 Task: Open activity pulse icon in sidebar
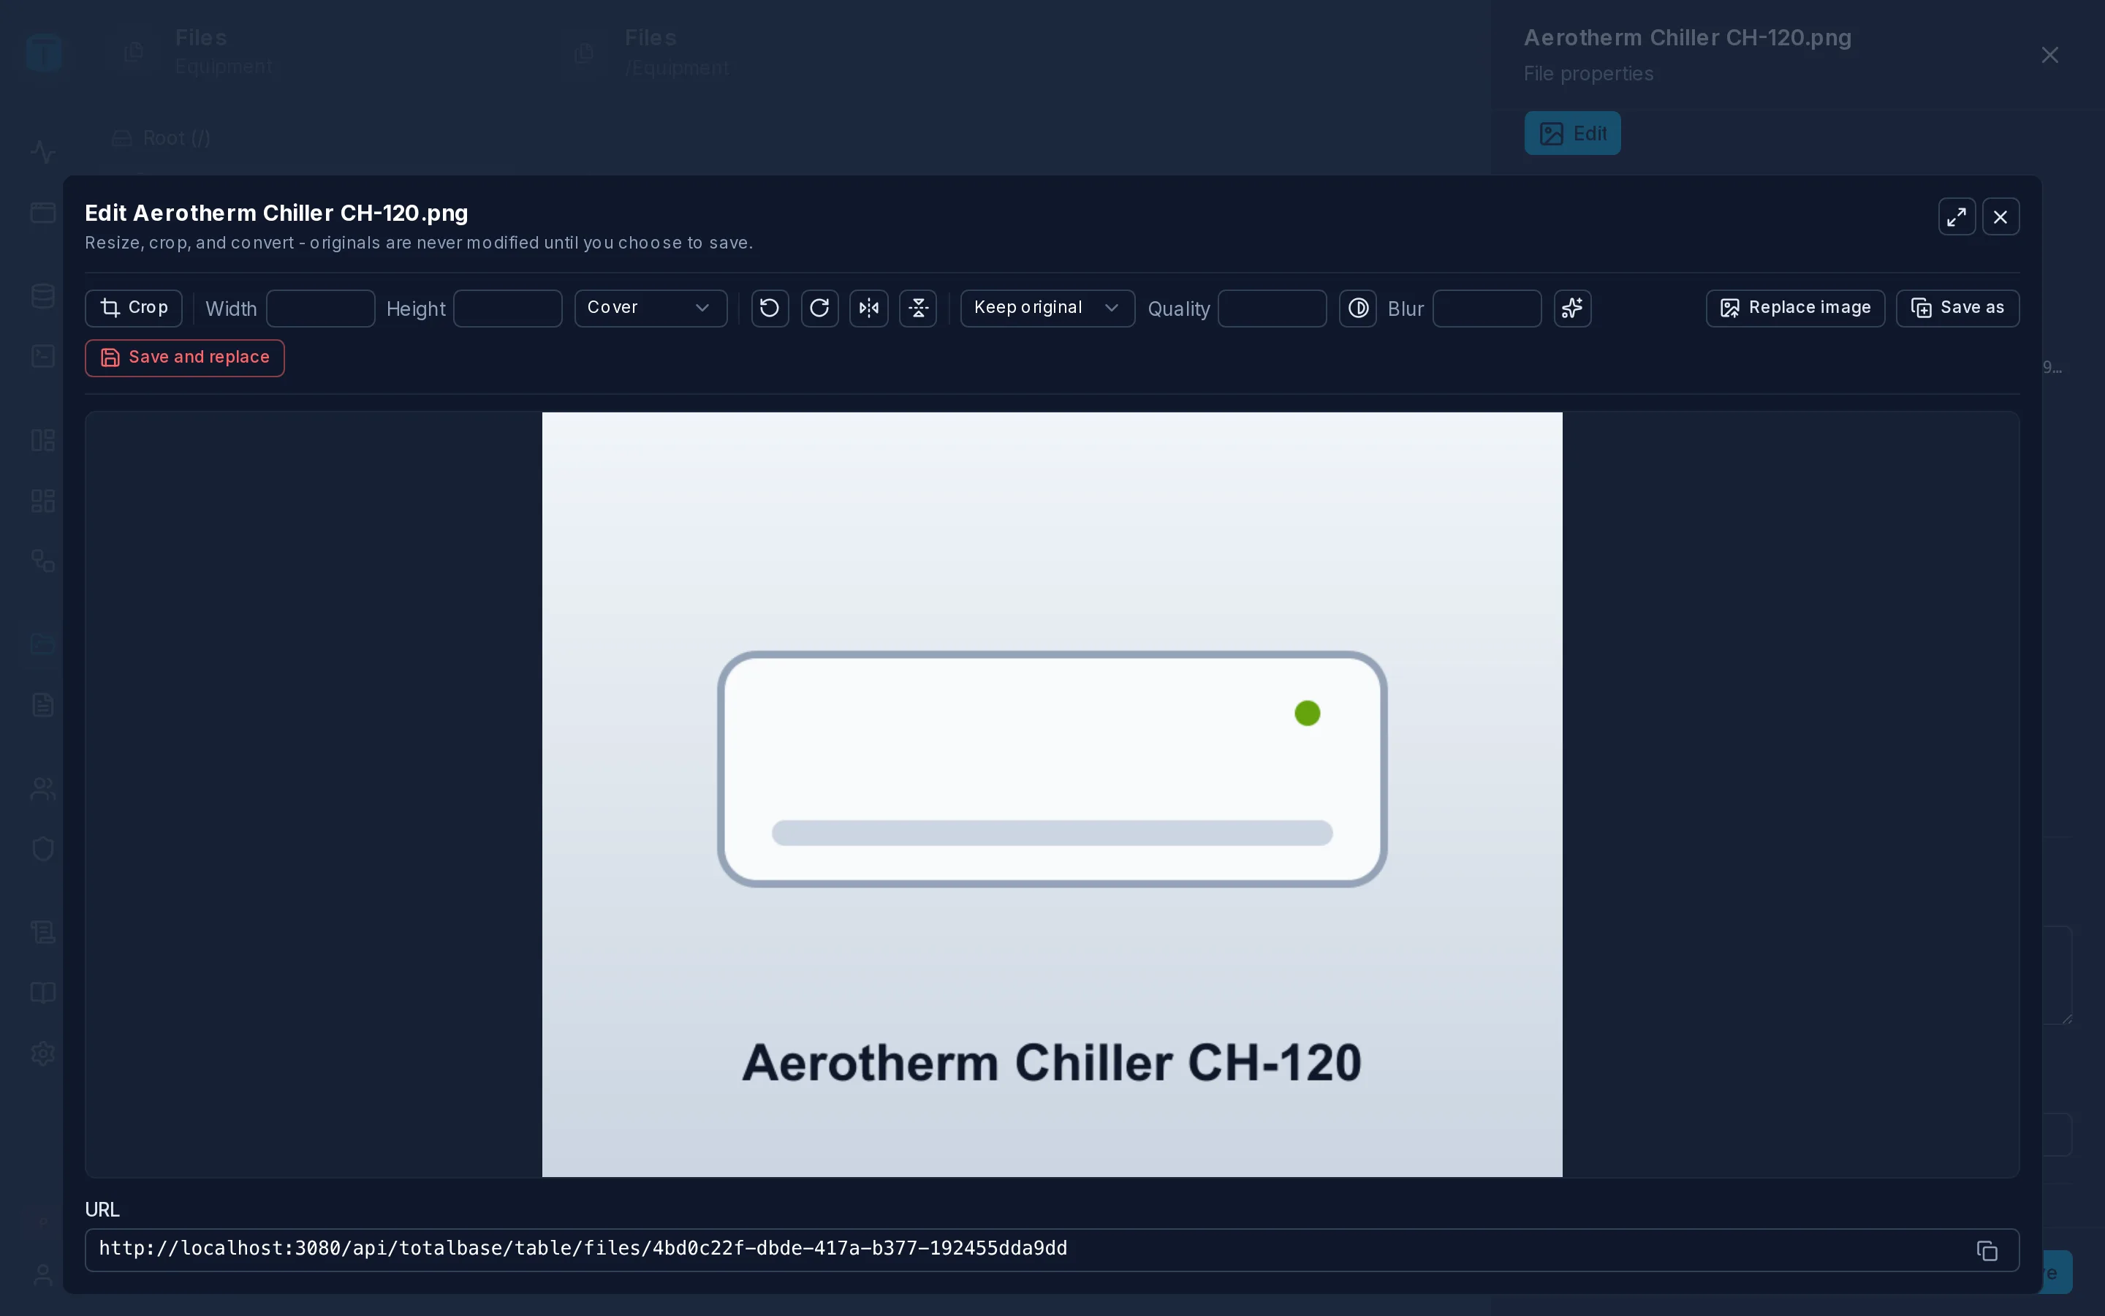coord(42,152)
